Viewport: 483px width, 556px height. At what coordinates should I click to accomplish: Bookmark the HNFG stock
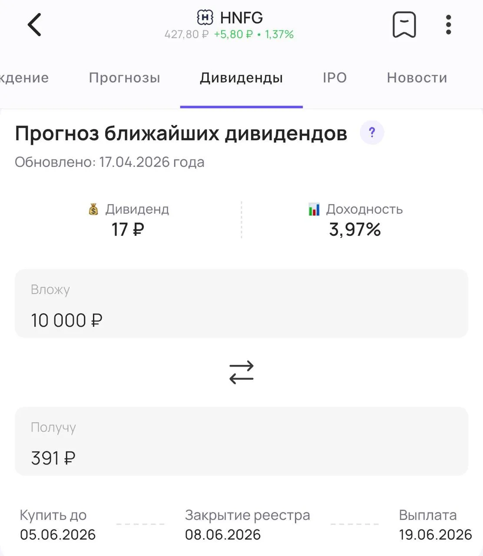click(x=404, y=25)
